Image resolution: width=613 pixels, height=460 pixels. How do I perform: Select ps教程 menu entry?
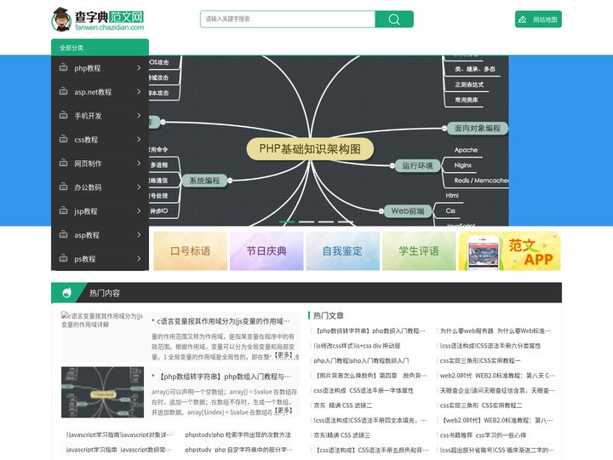tap(100, 259)
